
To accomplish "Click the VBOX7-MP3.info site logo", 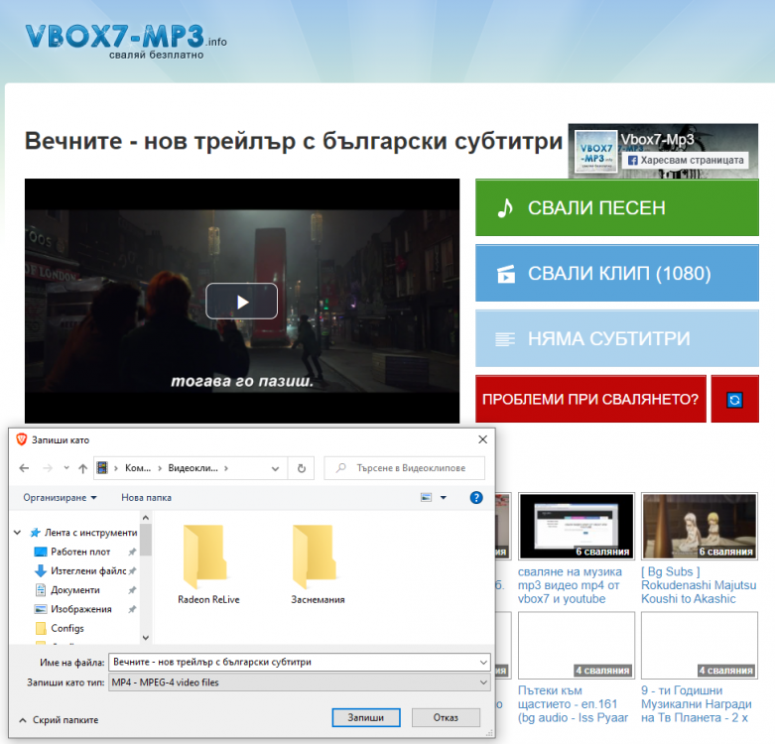I will click(x=126, y=41).
